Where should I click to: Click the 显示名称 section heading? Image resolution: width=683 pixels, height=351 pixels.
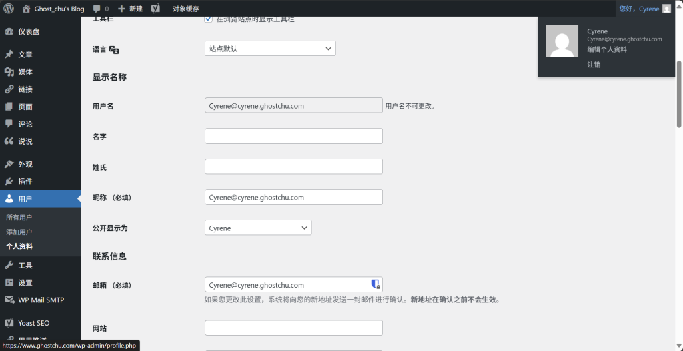point(109,77)
